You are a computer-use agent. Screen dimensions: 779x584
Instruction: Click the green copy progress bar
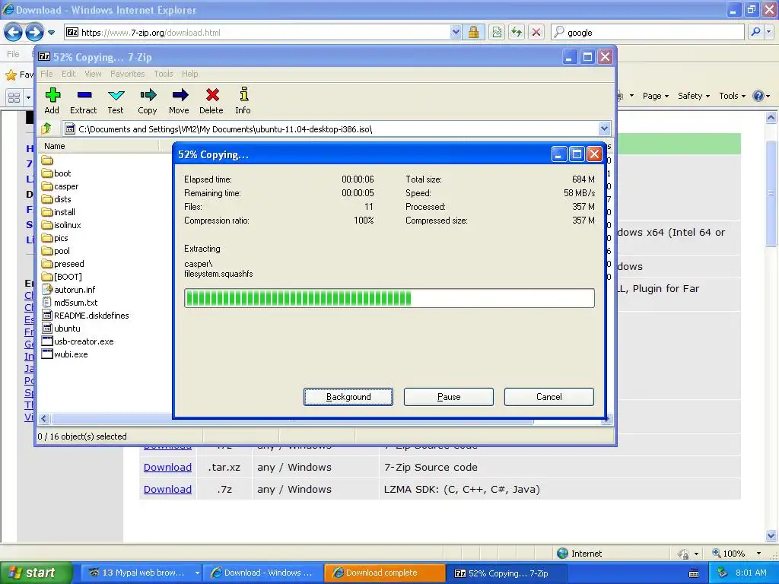click(389, 298)
